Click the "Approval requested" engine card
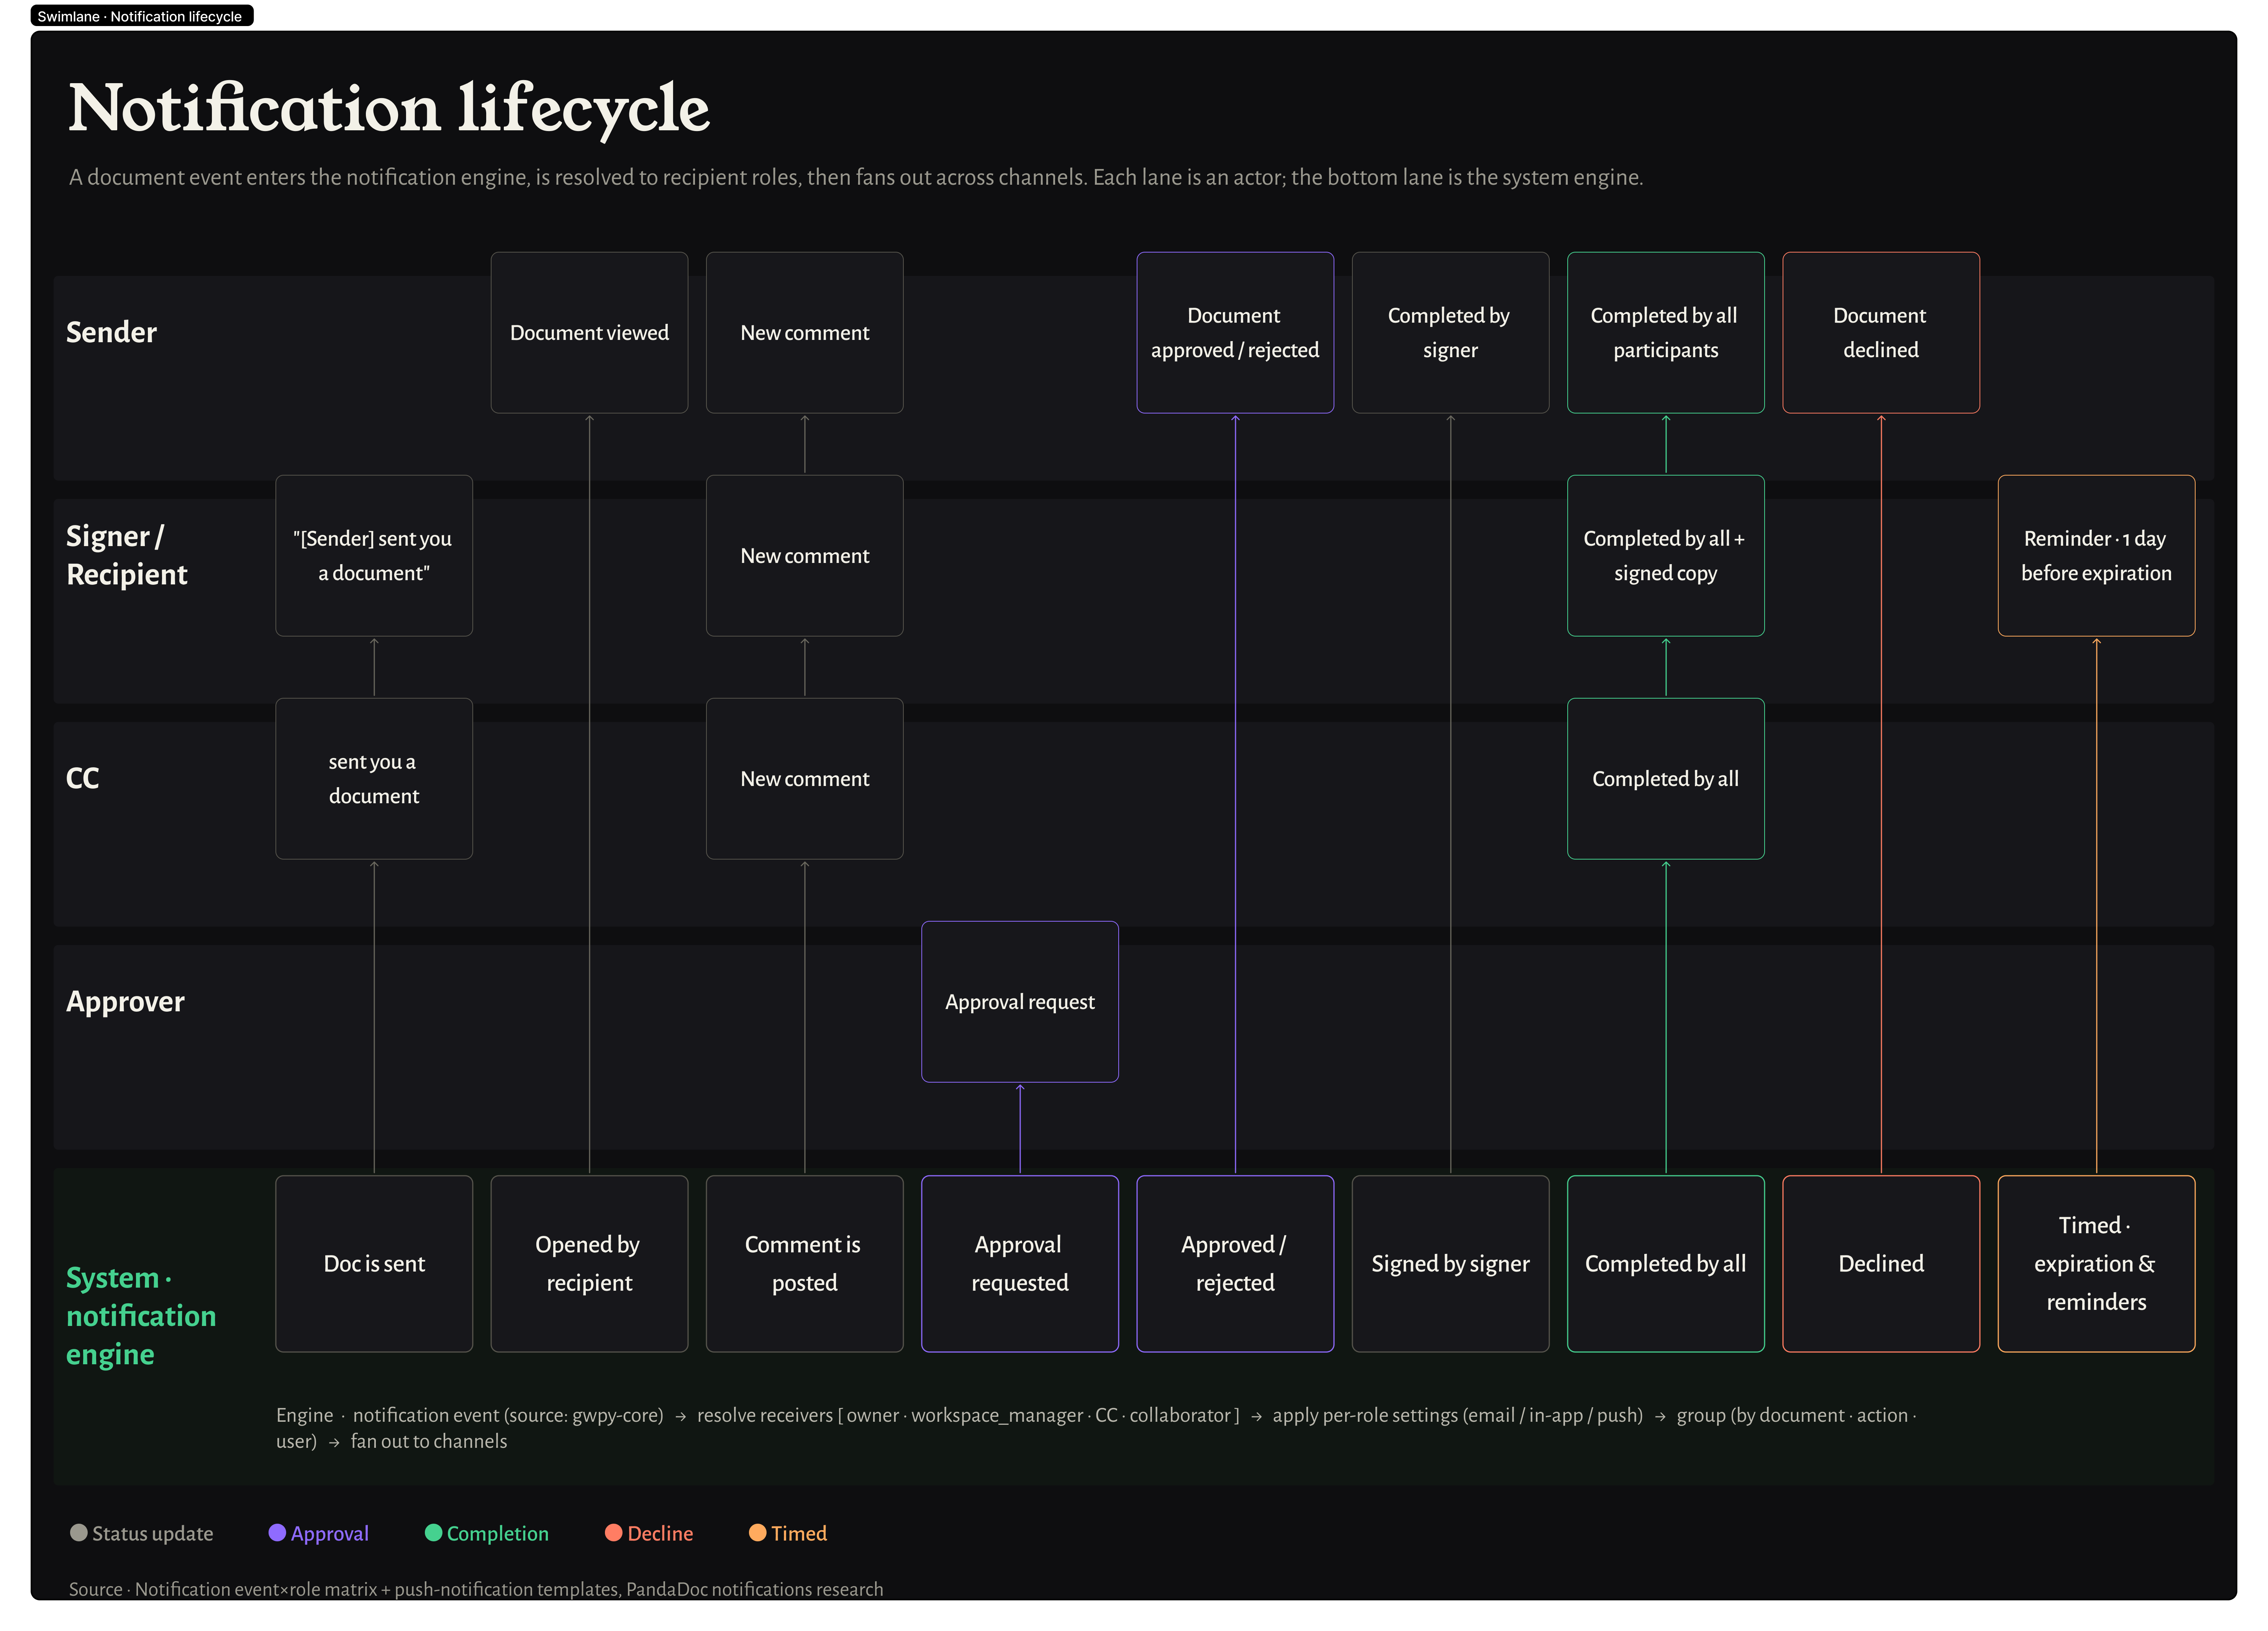 1020,1263
